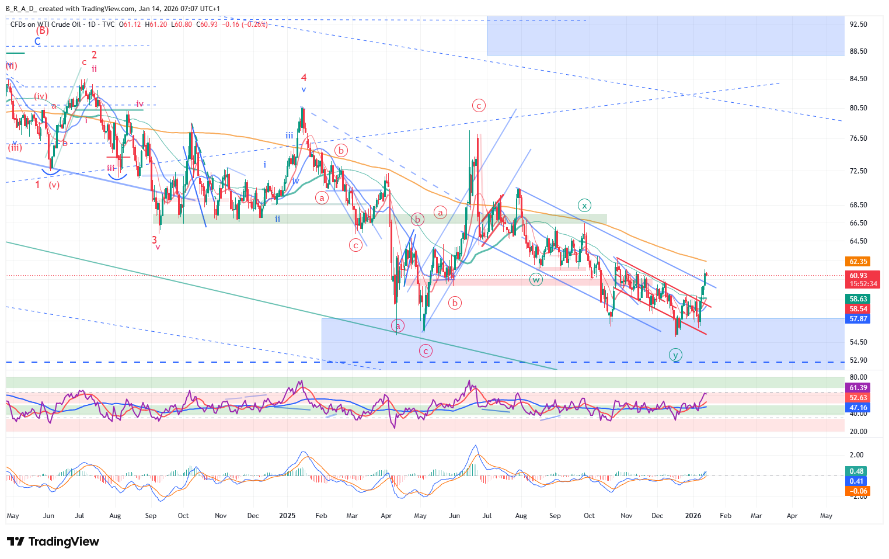Select the red wave 4 label
This screenshot has width=889, height=559.
[304, 78]
